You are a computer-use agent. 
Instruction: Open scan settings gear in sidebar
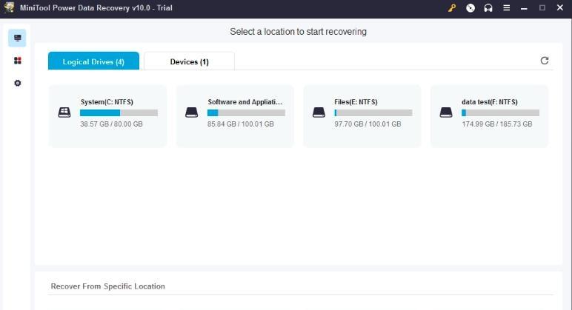tap(18, 83)
